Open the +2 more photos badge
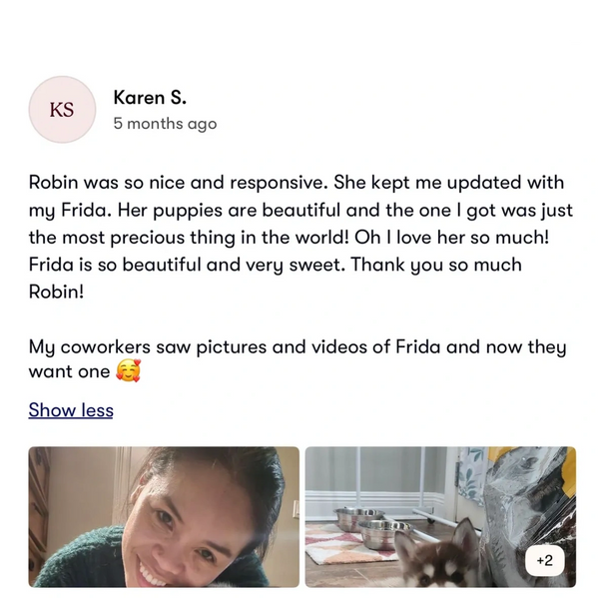The width and height of the screenshot is (599, 598). click(x=544, y=560)
